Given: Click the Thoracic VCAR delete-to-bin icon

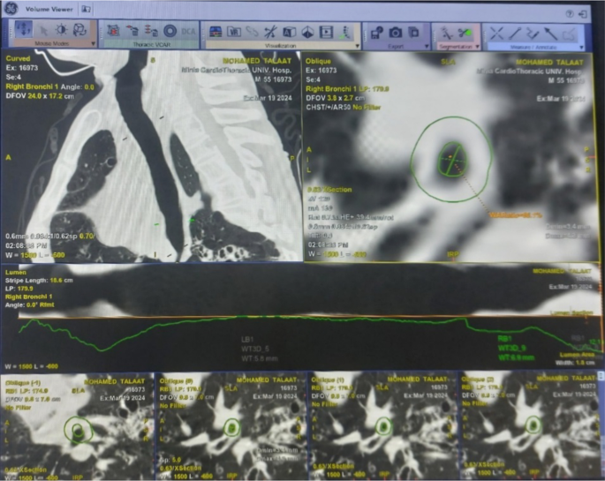Looking at the screenshot, I should tap(132, 31).
